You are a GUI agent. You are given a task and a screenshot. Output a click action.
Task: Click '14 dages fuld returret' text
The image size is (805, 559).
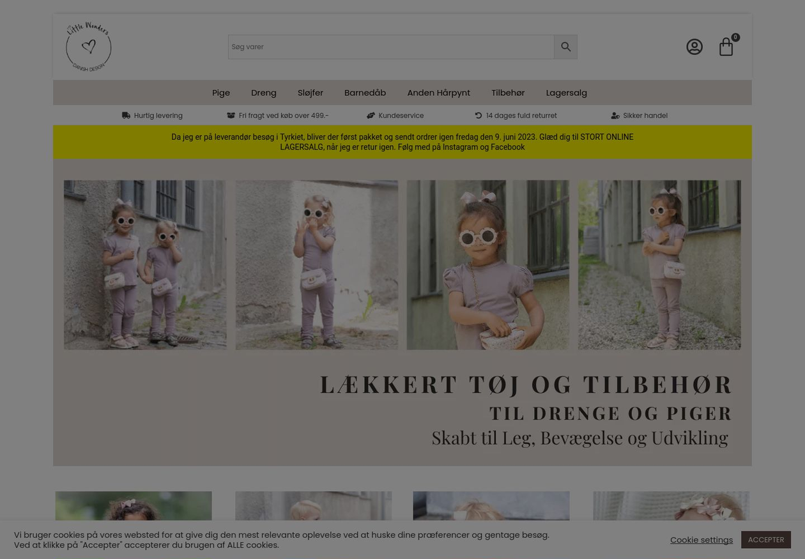(521, 116)
